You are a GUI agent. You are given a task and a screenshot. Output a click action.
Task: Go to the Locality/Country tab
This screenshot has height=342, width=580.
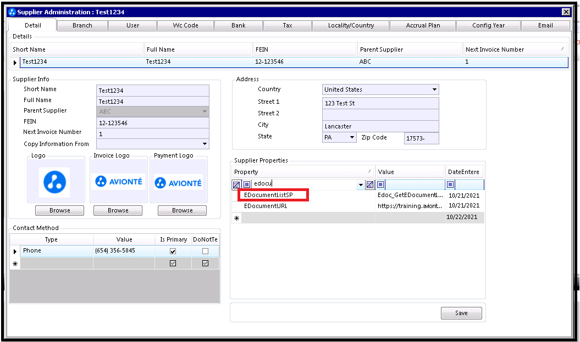351,25
